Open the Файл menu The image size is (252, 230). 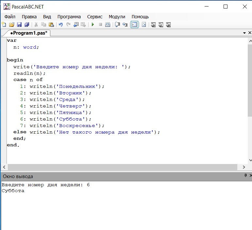coord(10,17)
